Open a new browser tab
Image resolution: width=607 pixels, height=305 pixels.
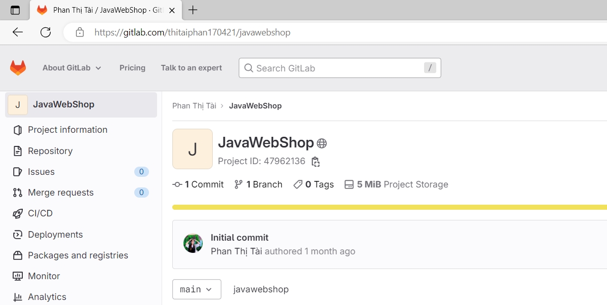[x=193, y=10]
